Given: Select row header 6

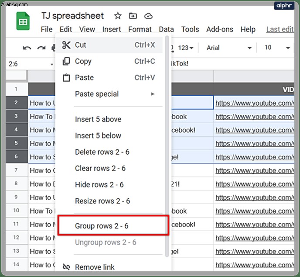Looking at the screenshot, I should 16,156.
